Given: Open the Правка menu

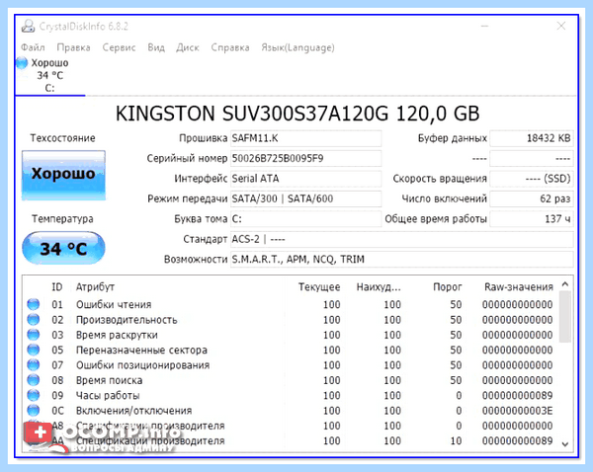Looking at the screenshot, I should [x=73, y=47].
